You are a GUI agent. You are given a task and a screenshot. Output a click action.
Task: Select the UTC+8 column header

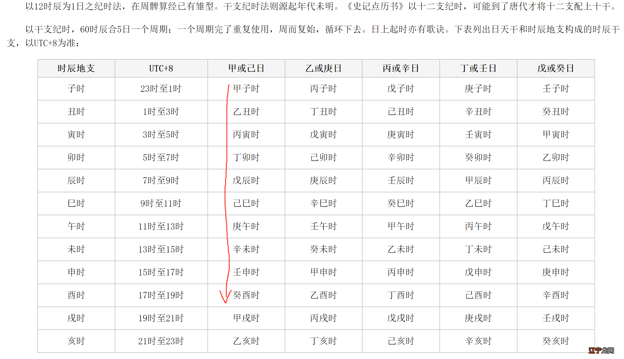tap(161, 68)
